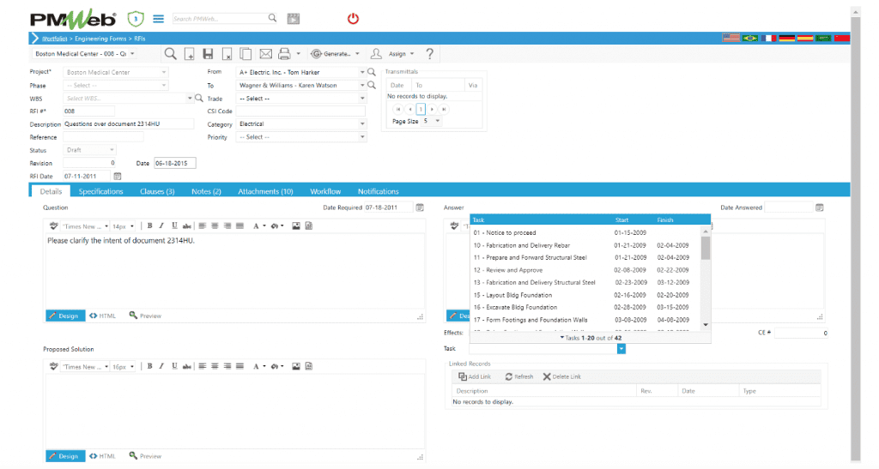The image size is (879, 469).
Task: Open the Date Answered calendar icon
Action: [820, 207]
